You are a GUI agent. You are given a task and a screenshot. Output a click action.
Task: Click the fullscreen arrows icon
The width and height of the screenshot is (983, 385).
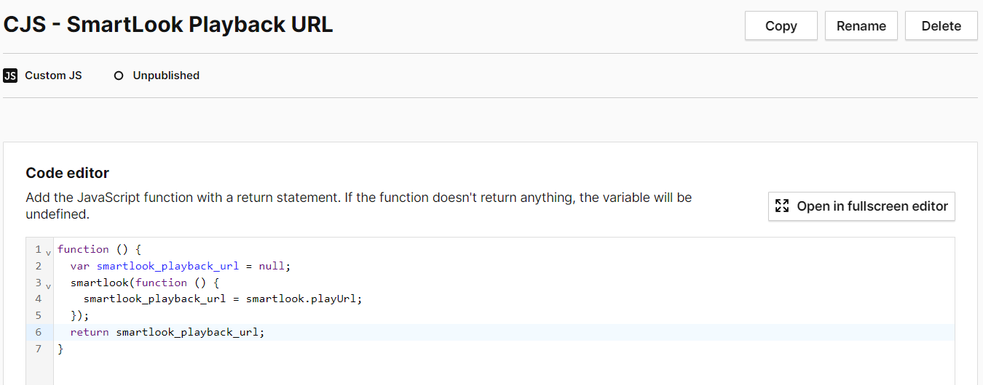click(x=782, y=206)
